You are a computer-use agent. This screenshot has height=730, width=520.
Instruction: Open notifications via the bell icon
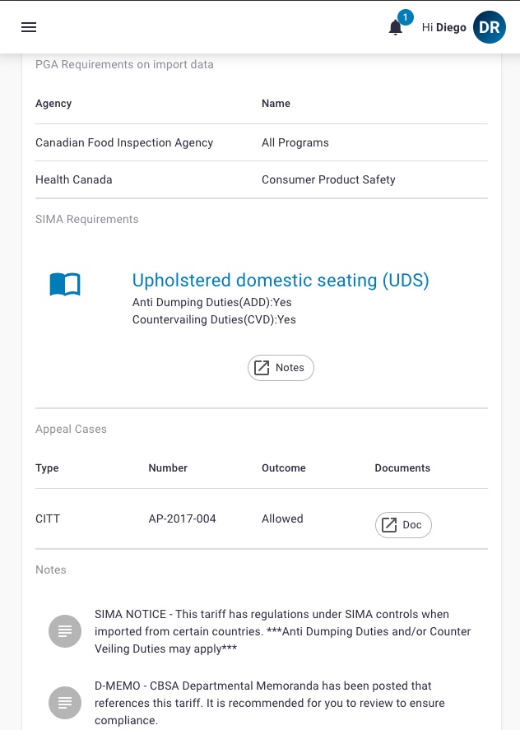(395, 27)
